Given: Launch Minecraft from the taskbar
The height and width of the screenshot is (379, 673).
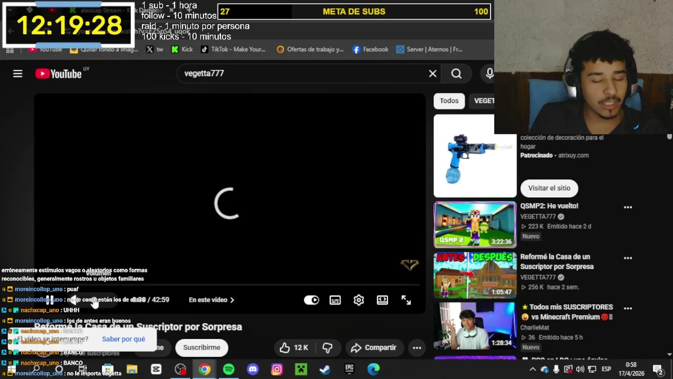Looking at the screenshot, I should pyautogui.click(x=301, y=370).
